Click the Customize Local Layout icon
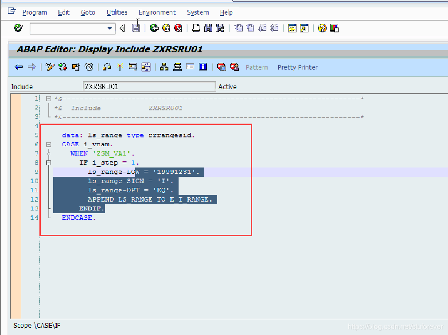Image resolution: width=448 pixels, height=335 pixels. point(334,28)
